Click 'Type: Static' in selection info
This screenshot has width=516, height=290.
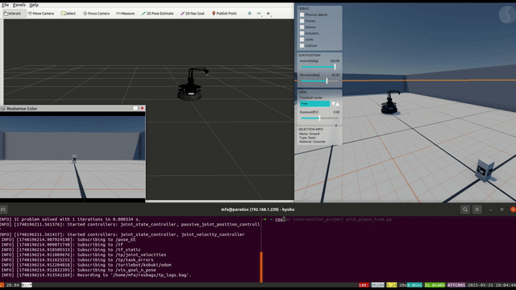pyautogui.click(x=308, y=138)
